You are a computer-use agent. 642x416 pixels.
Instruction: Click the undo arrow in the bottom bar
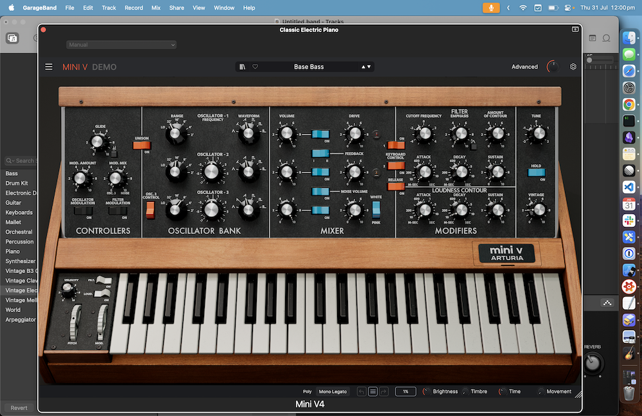[x=361, y=392]
